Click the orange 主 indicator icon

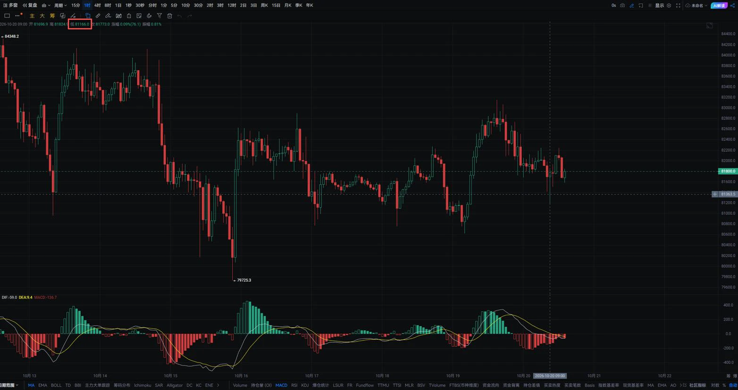[x=32, y=16]
